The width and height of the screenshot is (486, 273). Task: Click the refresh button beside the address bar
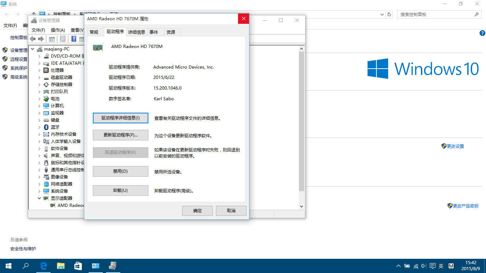pos(389,15)
